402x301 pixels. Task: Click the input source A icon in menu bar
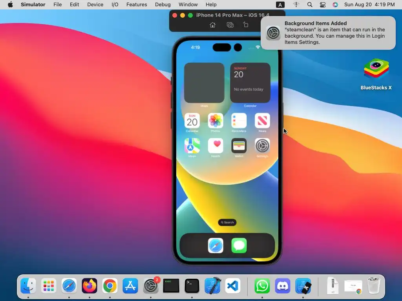tap(280, 5)
